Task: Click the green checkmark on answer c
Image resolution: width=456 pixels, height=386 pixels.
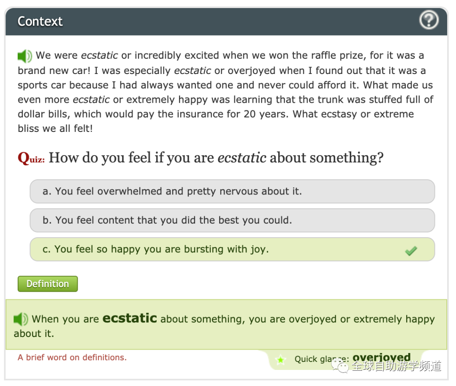Action: pyautogui.click(x=411, y=251)
